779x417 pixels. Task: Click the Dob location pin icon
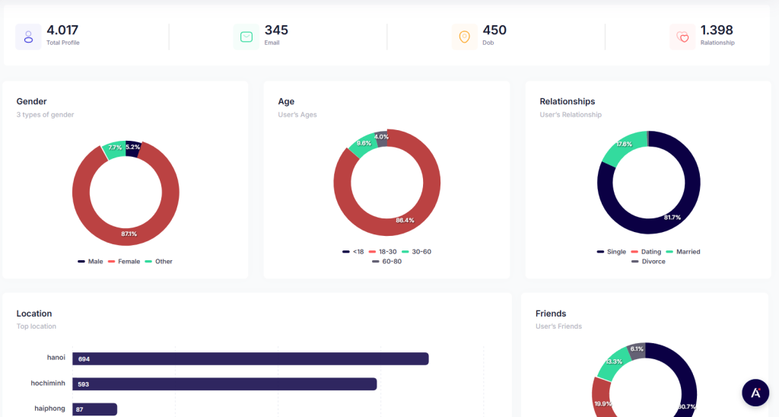click(465, 37)
